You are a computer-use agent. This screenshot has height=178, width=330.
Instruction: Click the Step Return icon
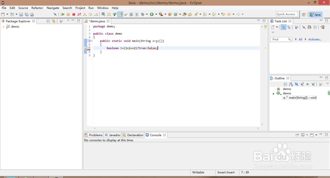96,14
